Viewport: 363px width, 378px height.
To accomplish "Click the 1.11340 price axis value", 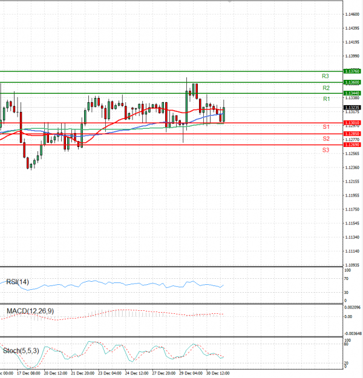I will 352,238.
